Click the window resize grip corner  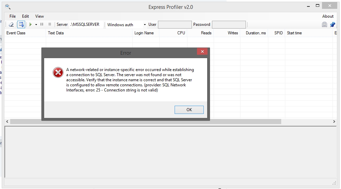(x=334, y=183)
